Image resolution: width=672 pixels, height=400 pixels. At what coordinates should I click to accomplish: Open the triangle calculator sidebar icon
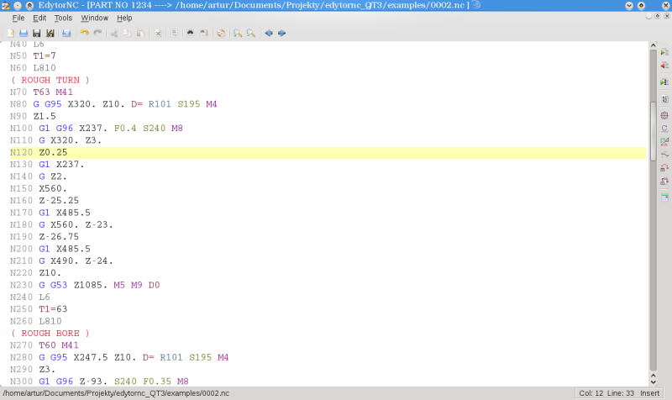tap(664, 141)
